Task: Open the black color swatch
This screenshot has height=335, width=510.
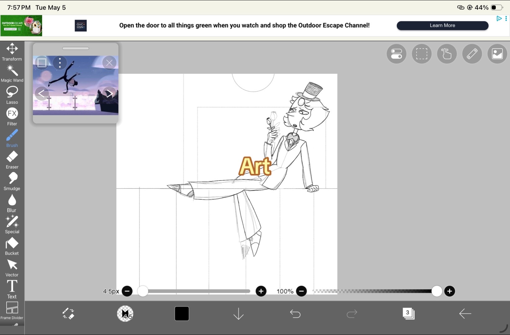Action: (182, 314)
